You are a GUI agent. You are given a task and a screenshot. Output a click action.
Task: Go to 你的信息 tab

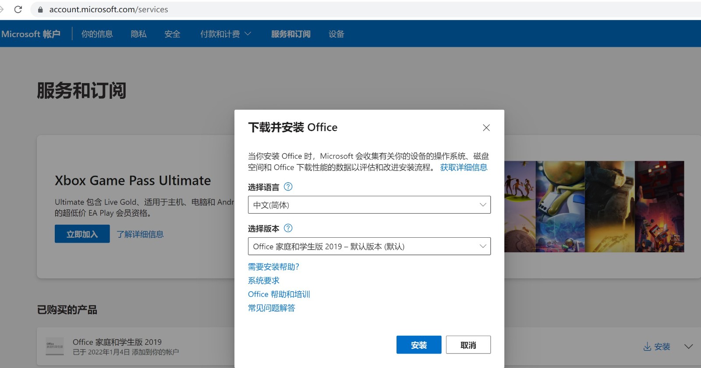(x=97, y=34)
